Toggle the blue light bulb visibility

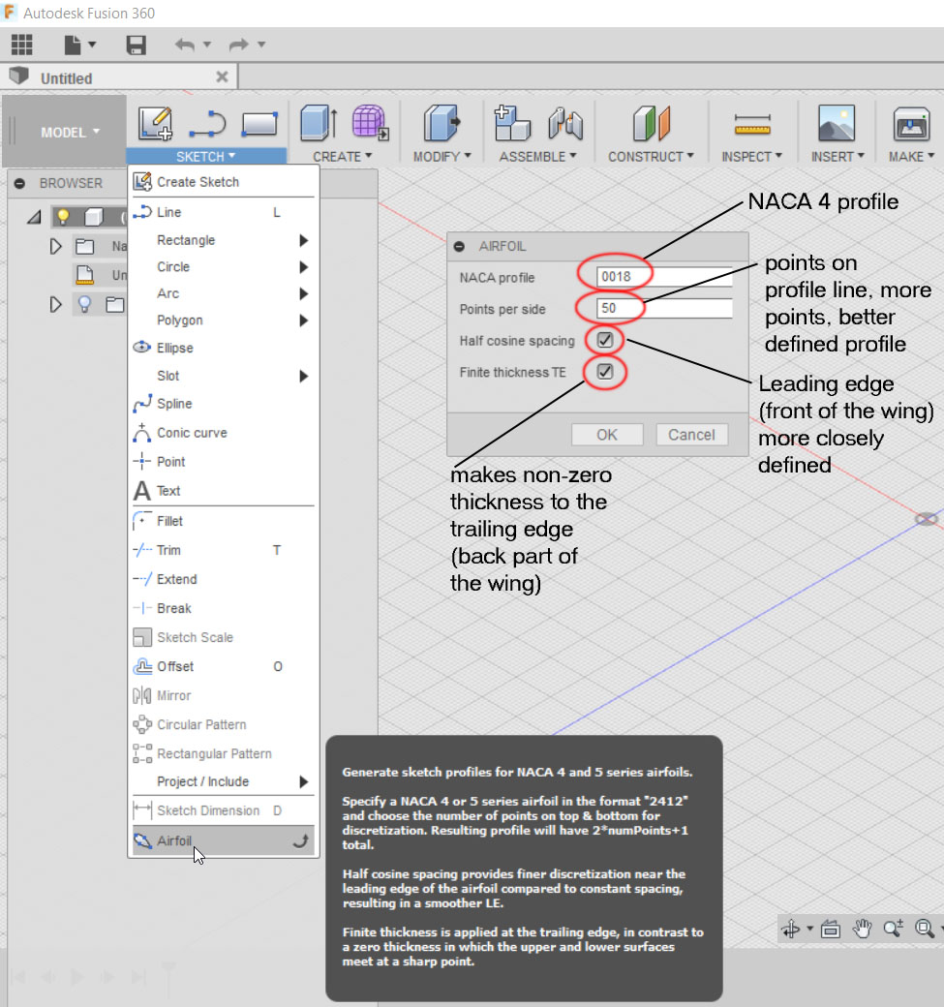(x=84, y=304)
